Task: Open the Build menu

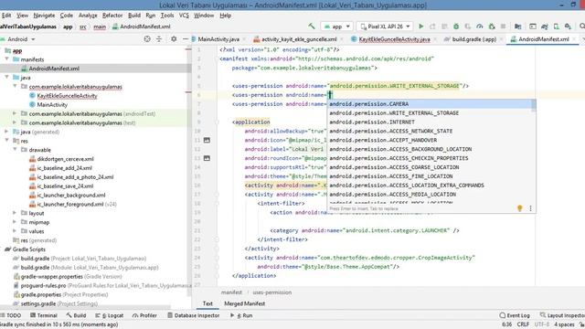Action: [134, 16]
